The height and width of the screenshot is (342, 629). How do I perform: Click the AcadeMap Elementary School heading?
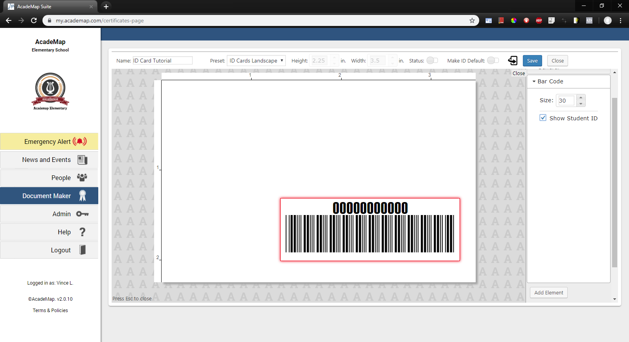50,45
